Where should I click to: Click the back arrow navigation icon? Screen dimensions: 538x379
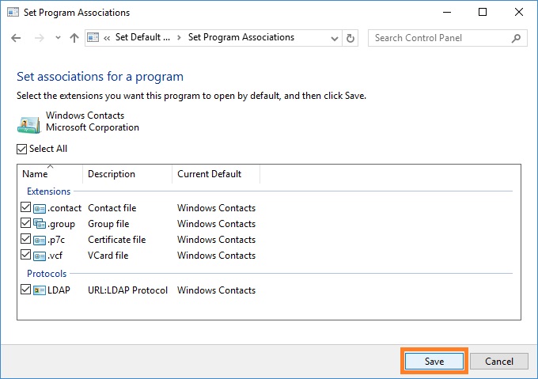(16, 38)
